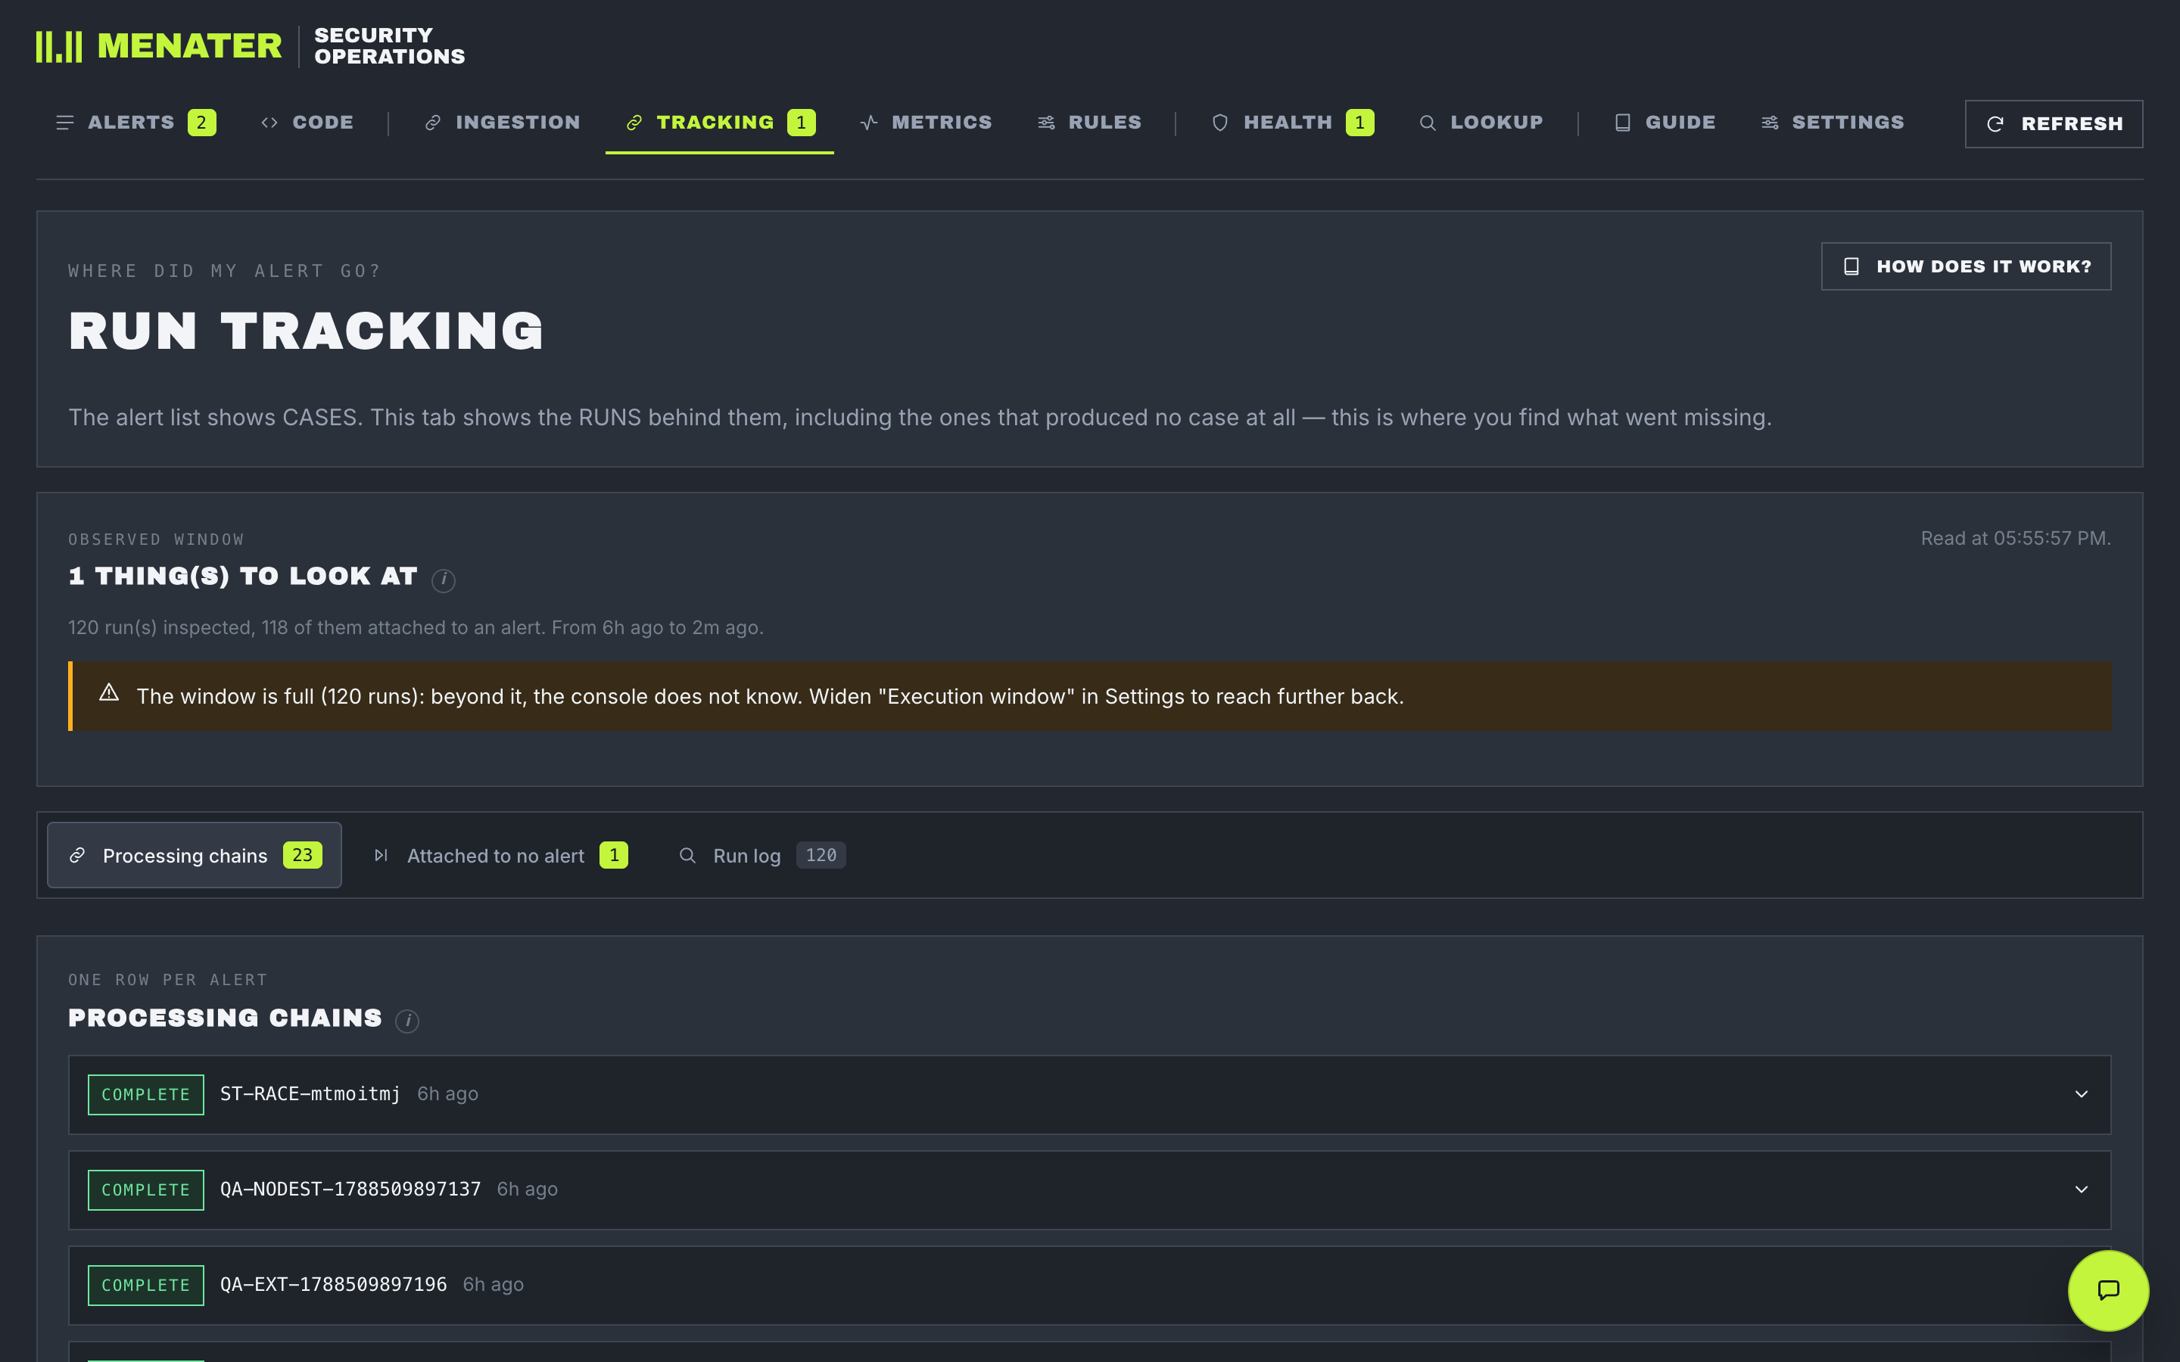Open the Run log sub-tab
The width and height of the screenshot is (2180, 1362).
[761, 855]
